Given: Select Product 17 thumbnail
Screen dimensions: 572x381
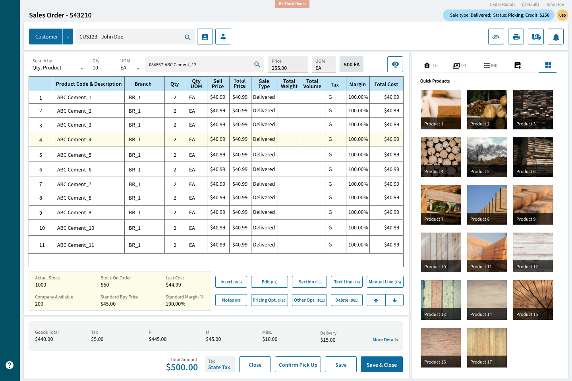Looking at the screenshot, I should click(487, 348).
